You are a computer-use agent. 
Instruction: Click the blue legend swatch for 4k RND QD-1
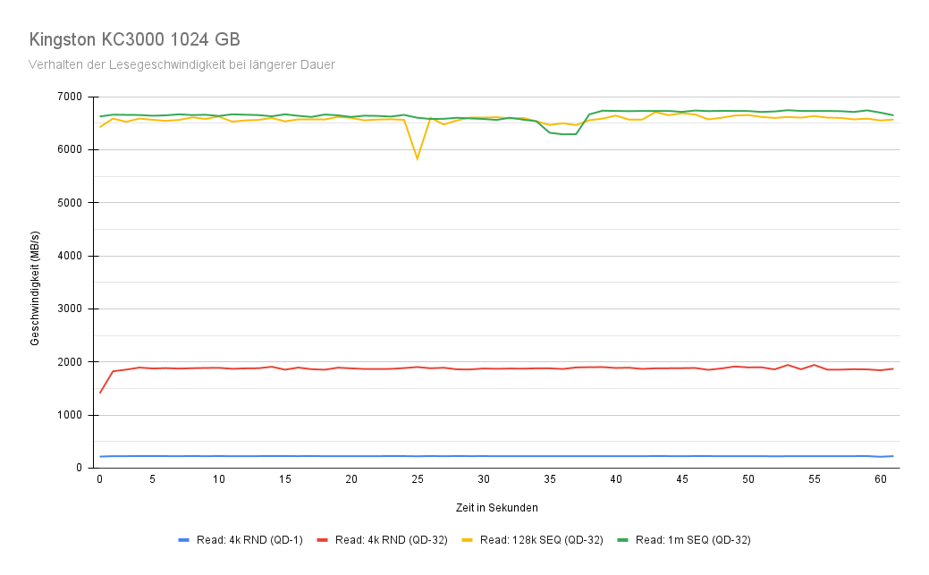coord(185,539)
